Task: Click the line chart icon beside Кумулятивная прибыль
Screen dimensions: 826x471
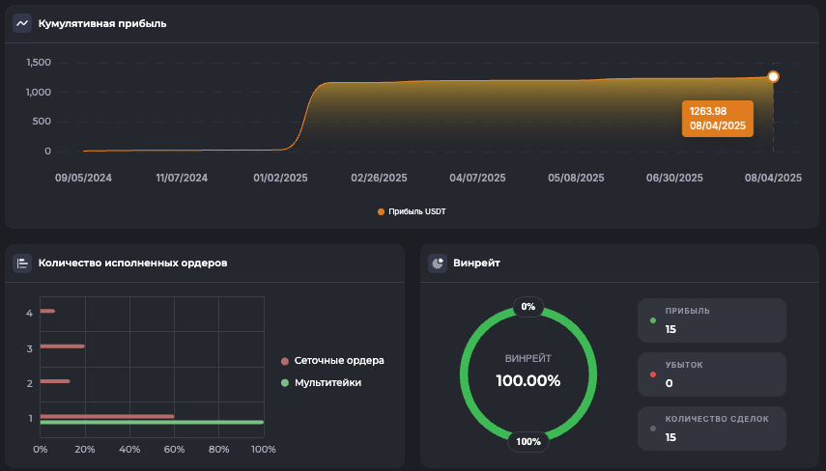Action: click(22, 23)
